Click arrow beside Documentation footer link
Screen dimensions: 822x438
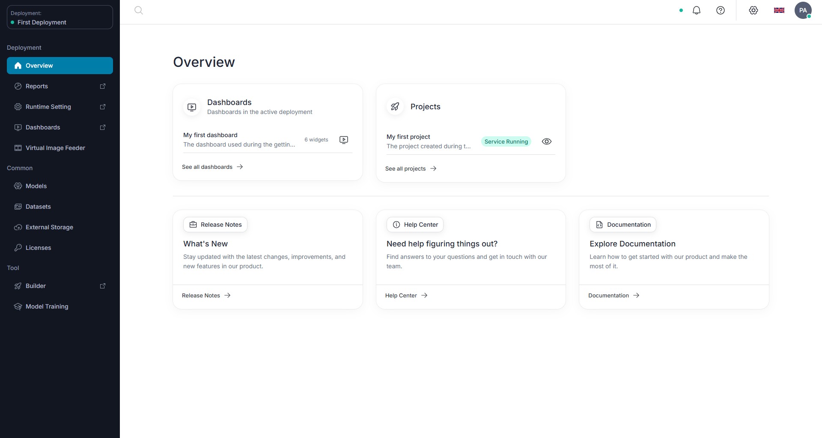coord(636,295)
